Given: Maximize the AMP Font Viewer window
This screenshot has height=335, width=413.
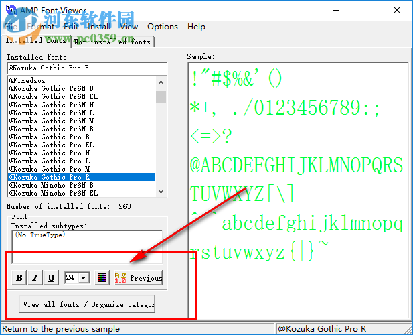Looking at the screenshot, I should point(366,10).
